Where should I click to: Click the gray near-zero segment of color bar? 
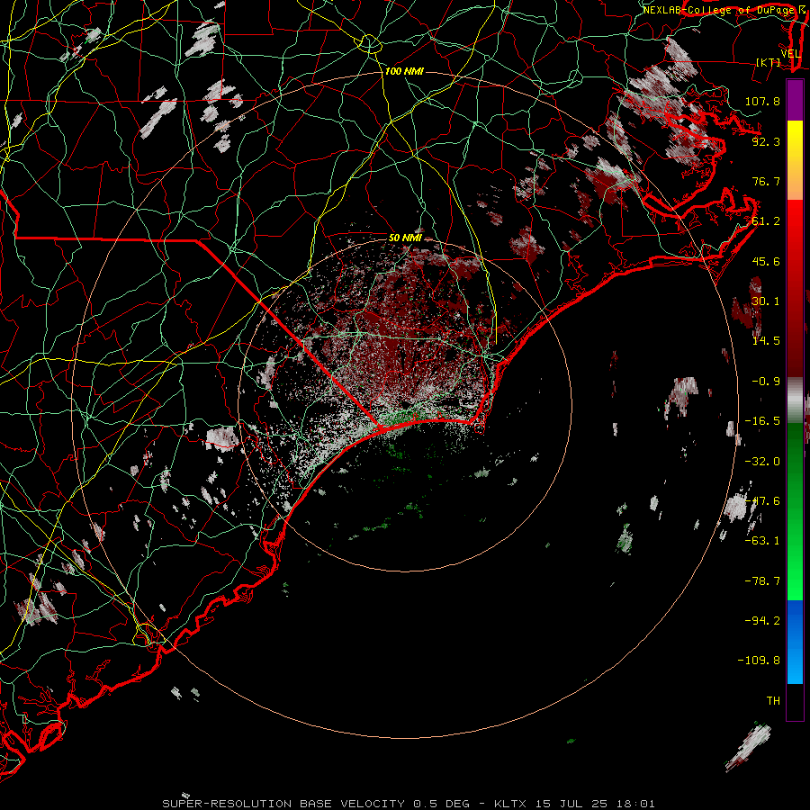[795, 400]
